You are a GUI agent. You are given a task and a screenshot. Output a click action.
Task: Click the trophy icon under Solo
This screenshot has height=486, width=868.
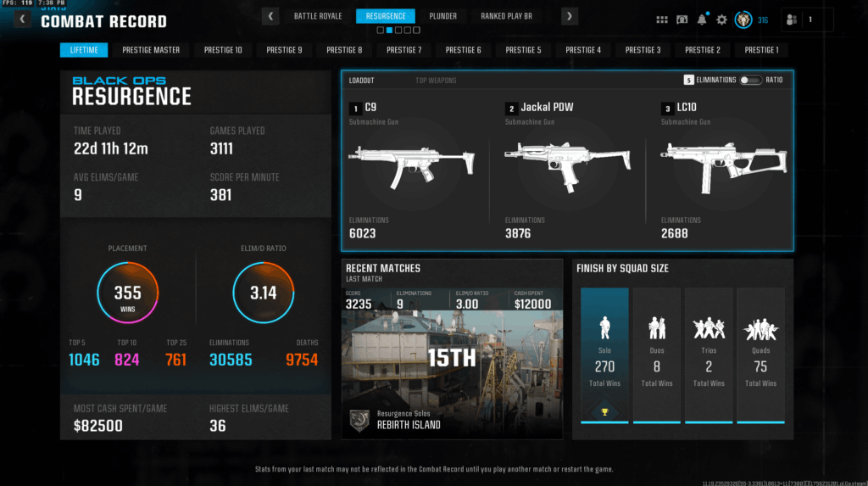pyautogui.click(x=604, y=411)
